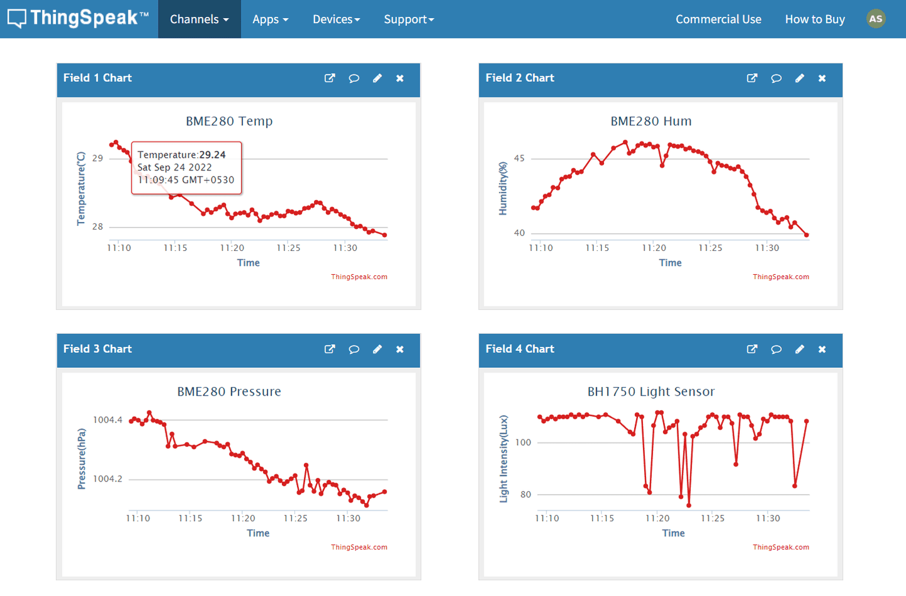Click the 45 value on Humidity axis
The width and height of the screenshot is (906, 596).
tap(519, 158)
